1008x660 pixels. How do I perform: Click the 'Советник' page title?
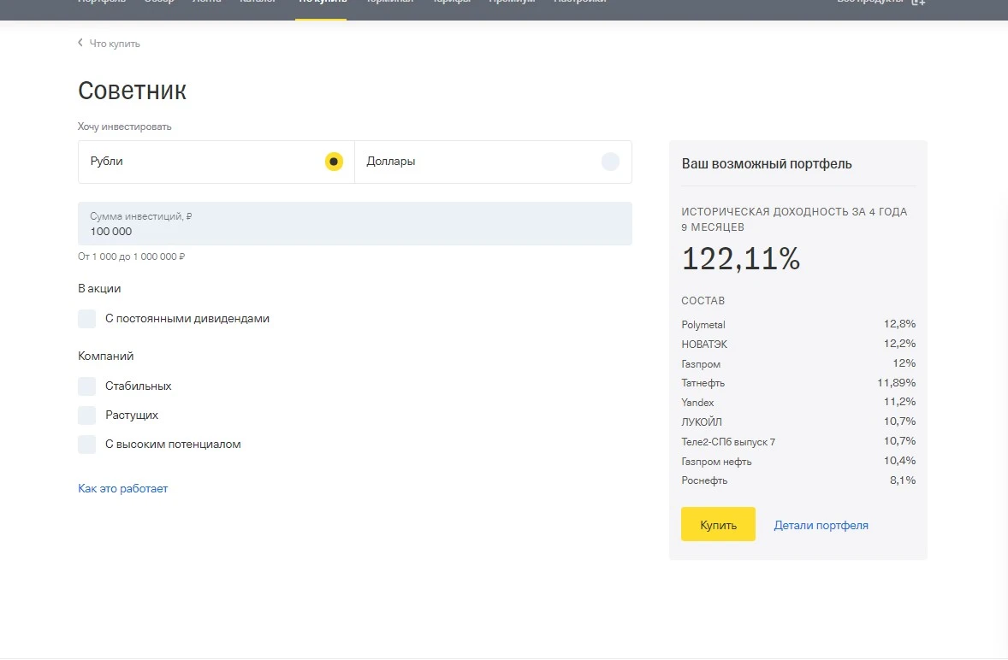click(133, 91)
